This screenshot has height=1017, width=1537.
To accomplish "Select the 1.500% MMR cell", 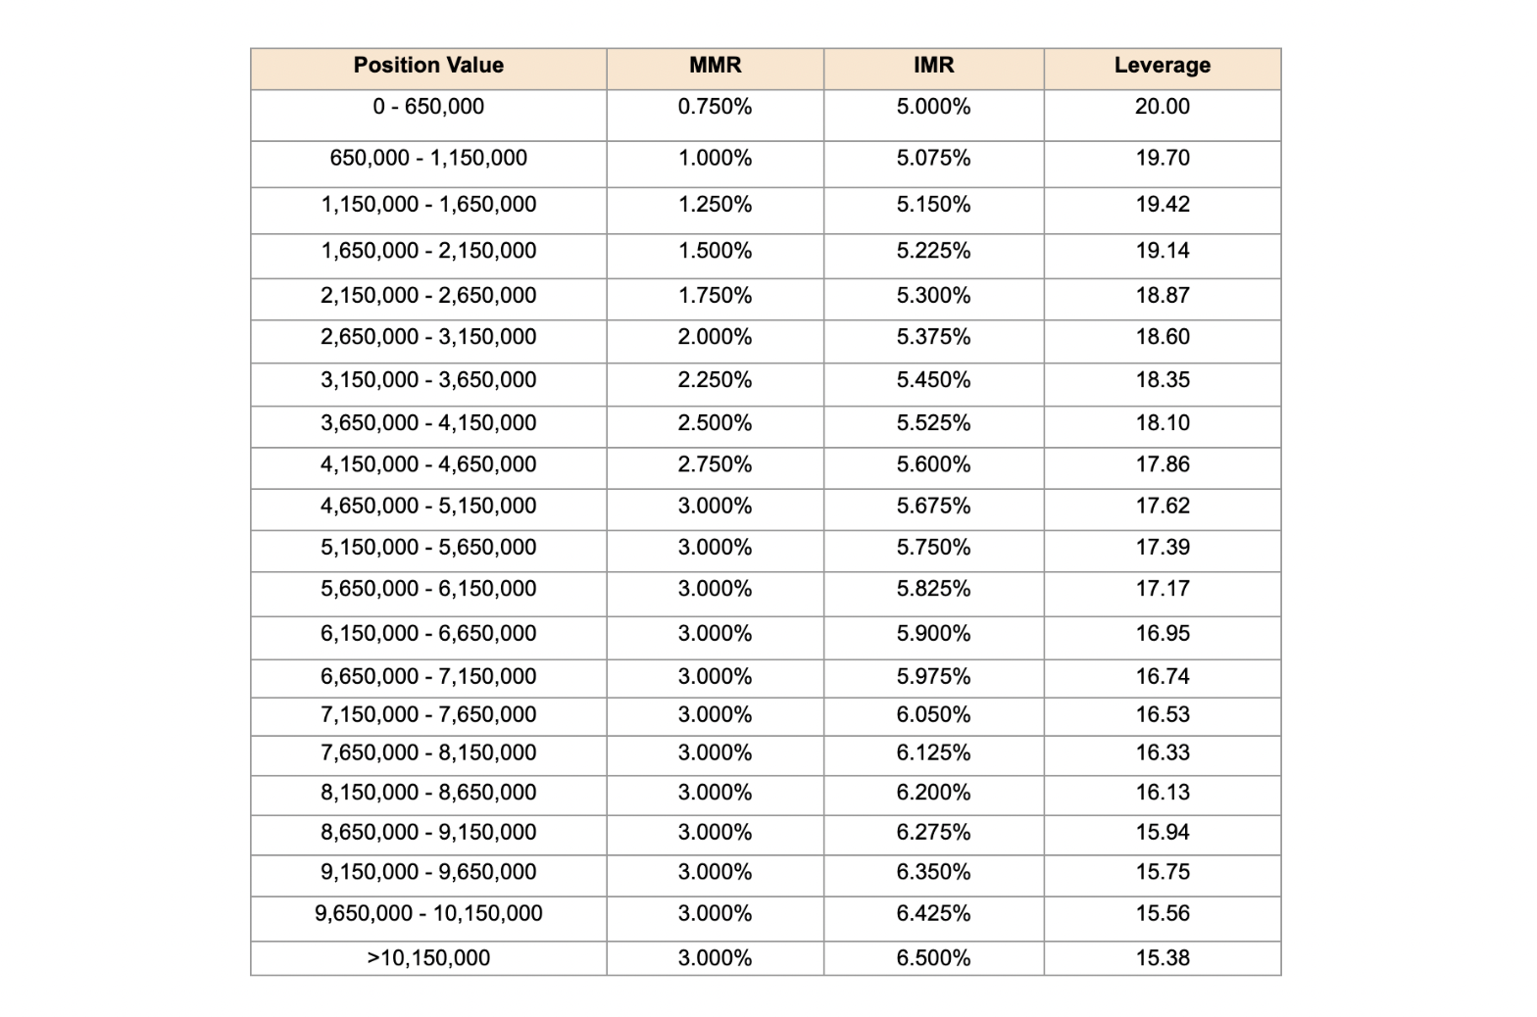I will pos(715,251).
